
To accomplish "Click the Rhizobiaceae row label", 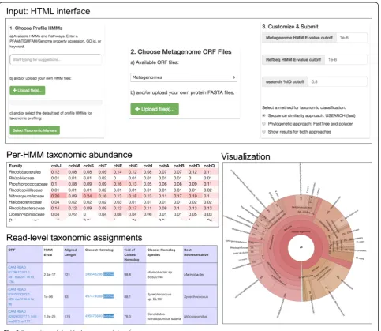I will point(21,178).
